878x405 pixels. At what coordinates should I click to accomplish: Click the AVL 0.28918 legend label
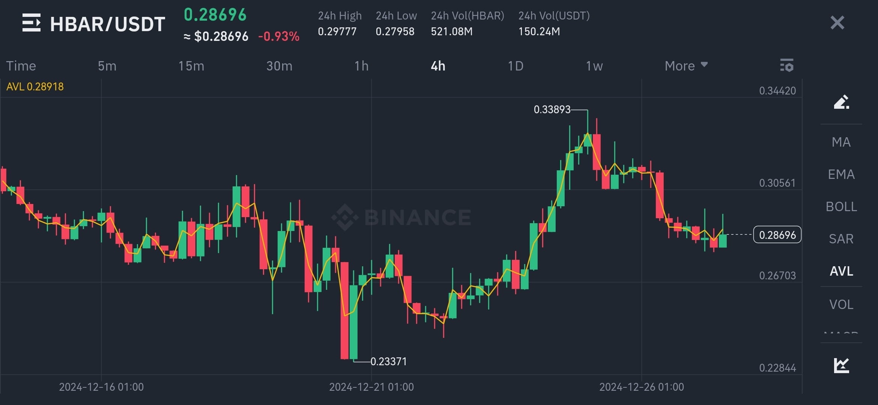(35, 87)
